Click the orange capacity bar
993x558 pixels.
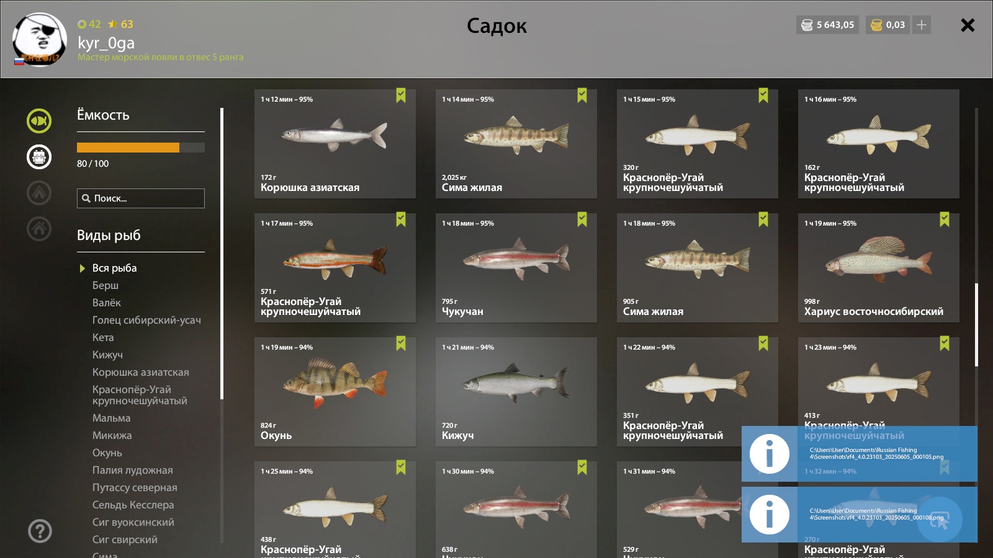(x=128, y=148)
